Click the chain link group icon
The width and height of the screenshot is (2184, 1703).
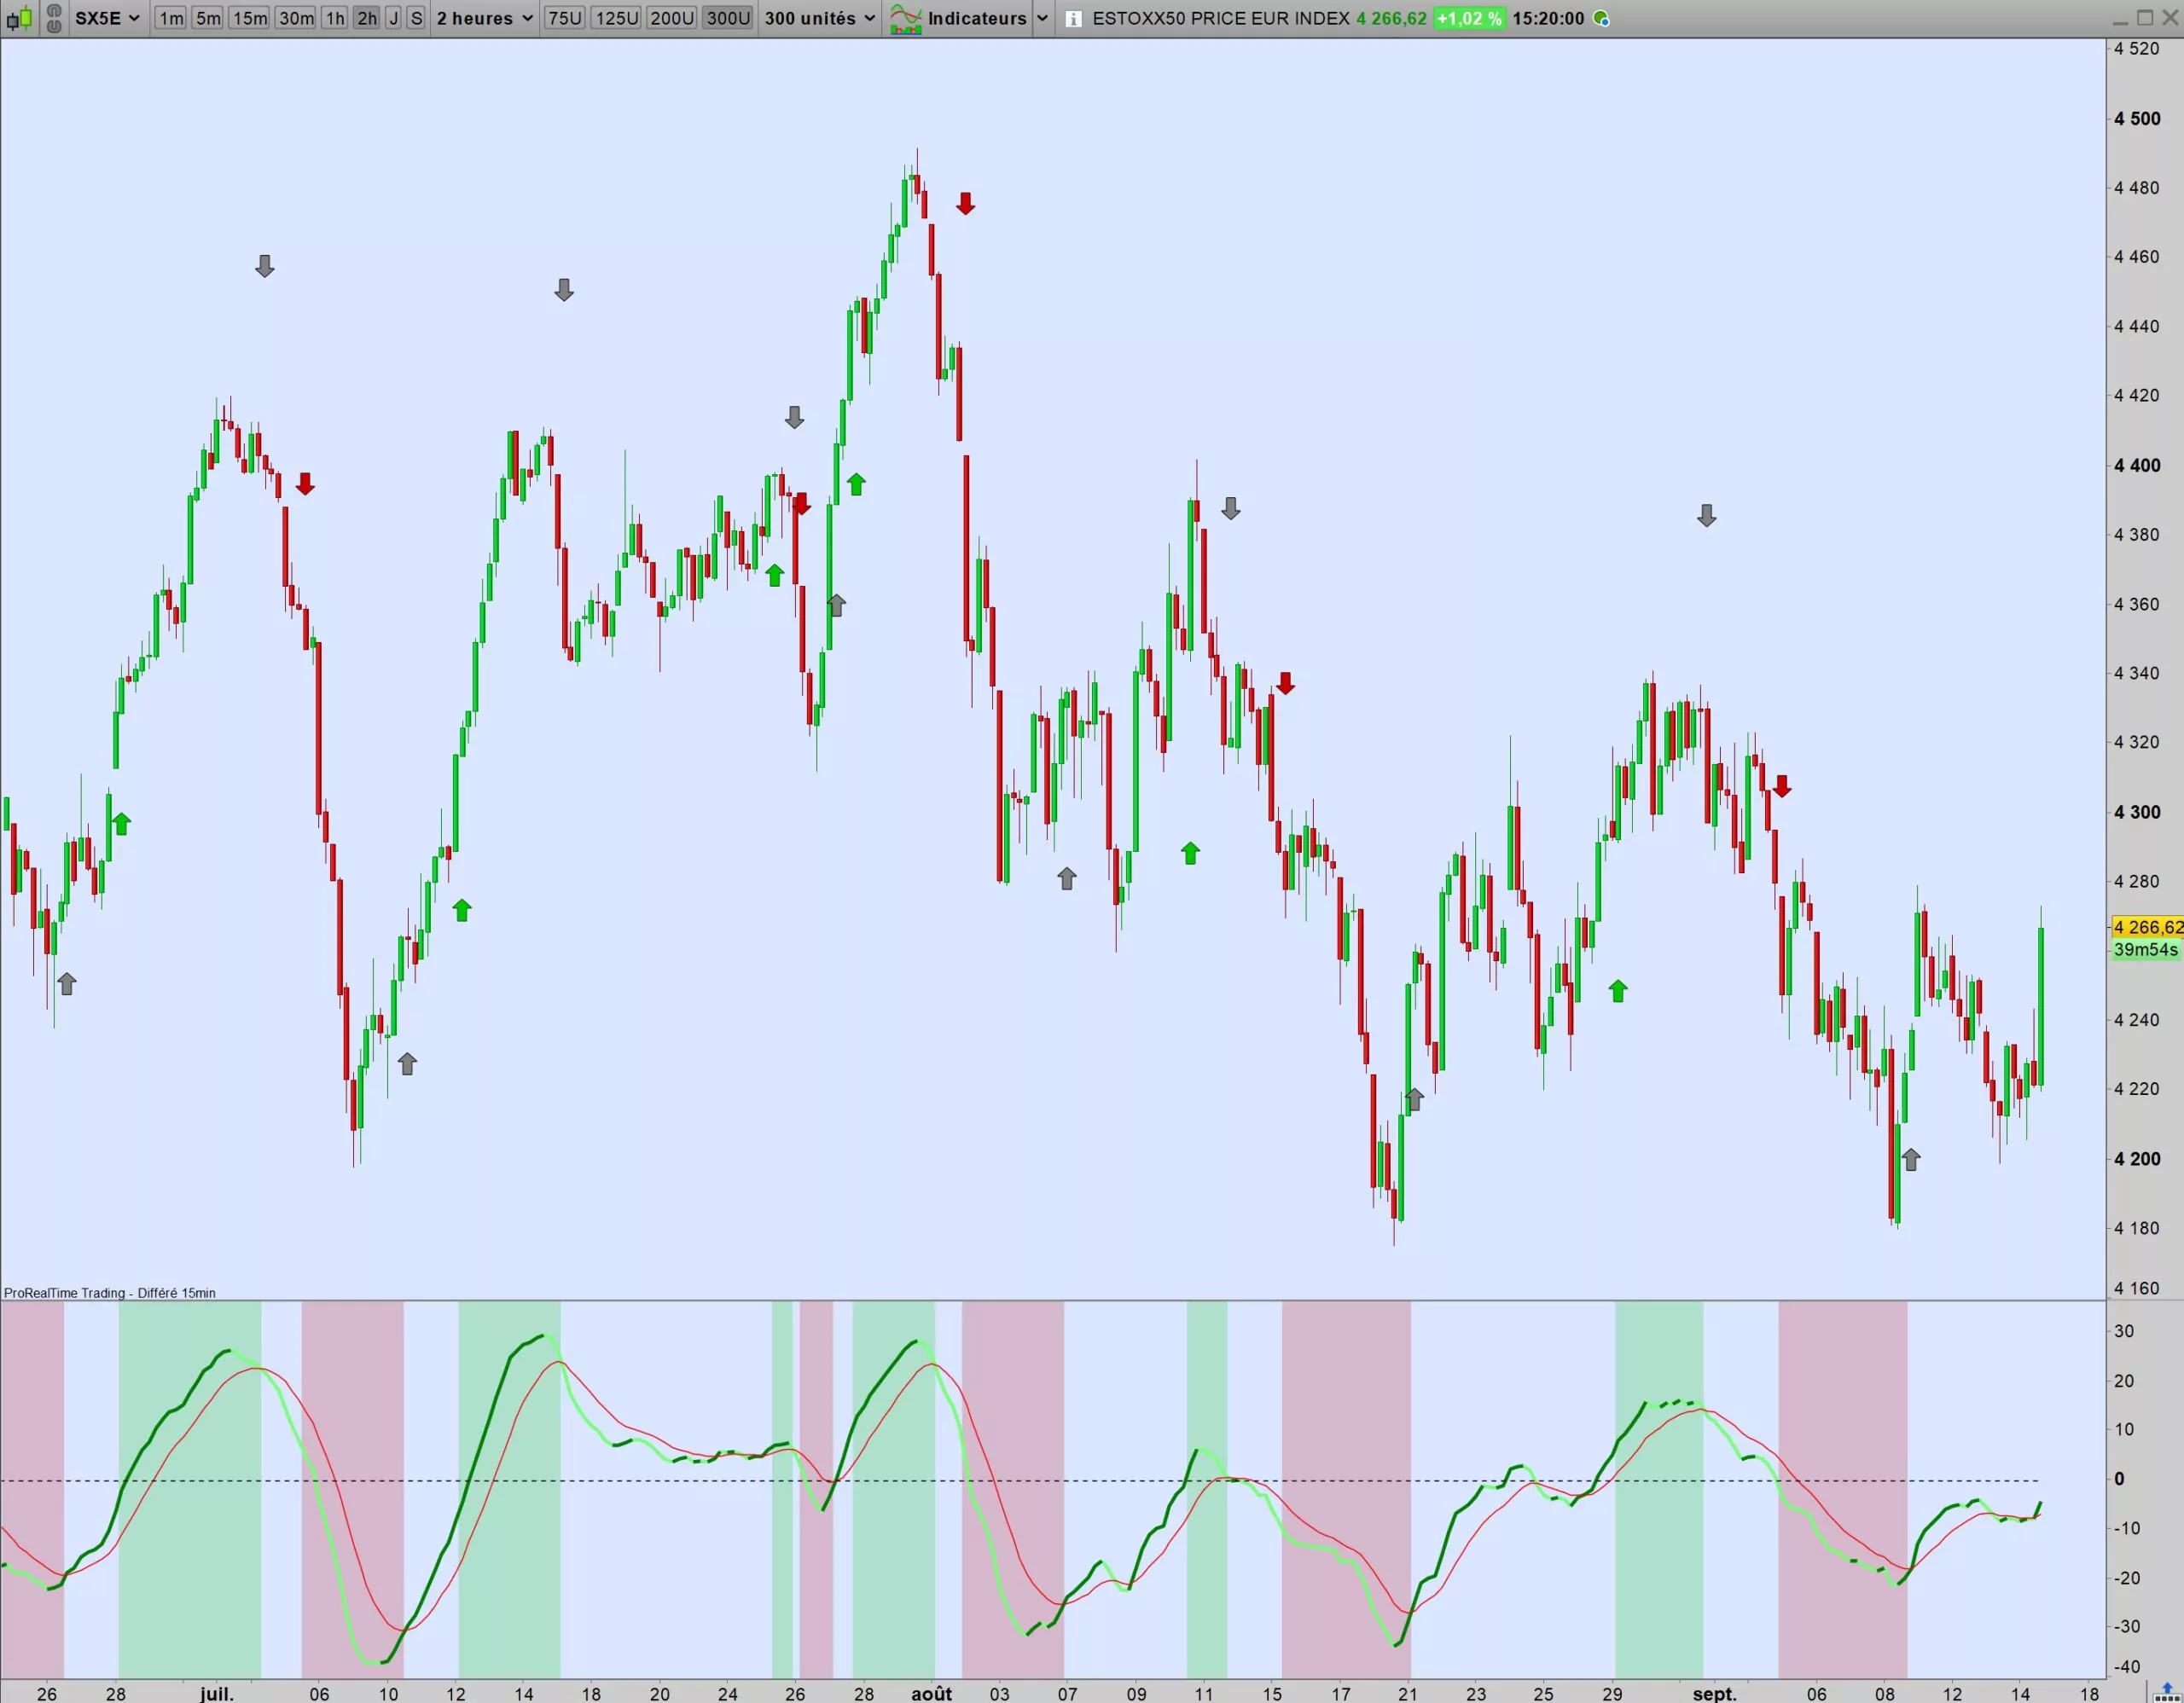54,18
